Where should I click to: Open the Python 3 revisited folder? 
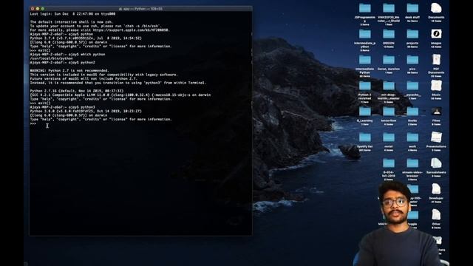click(364, 86)
